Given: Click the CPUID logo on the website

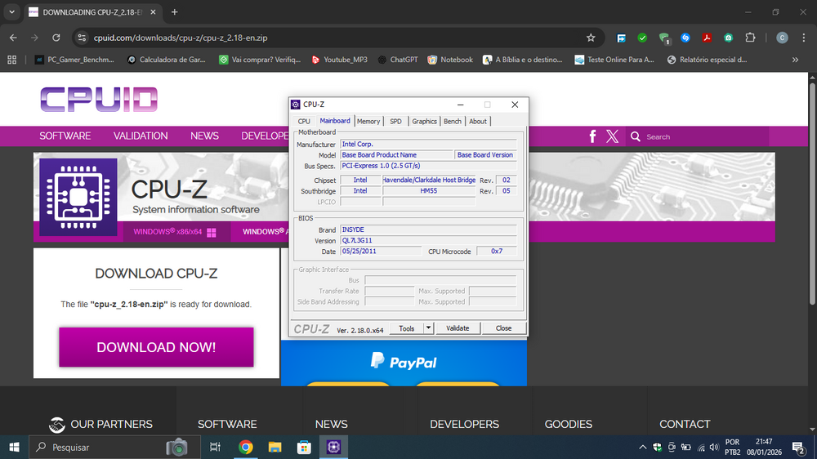Looking at the screenshot, I should tap(98, 99).
